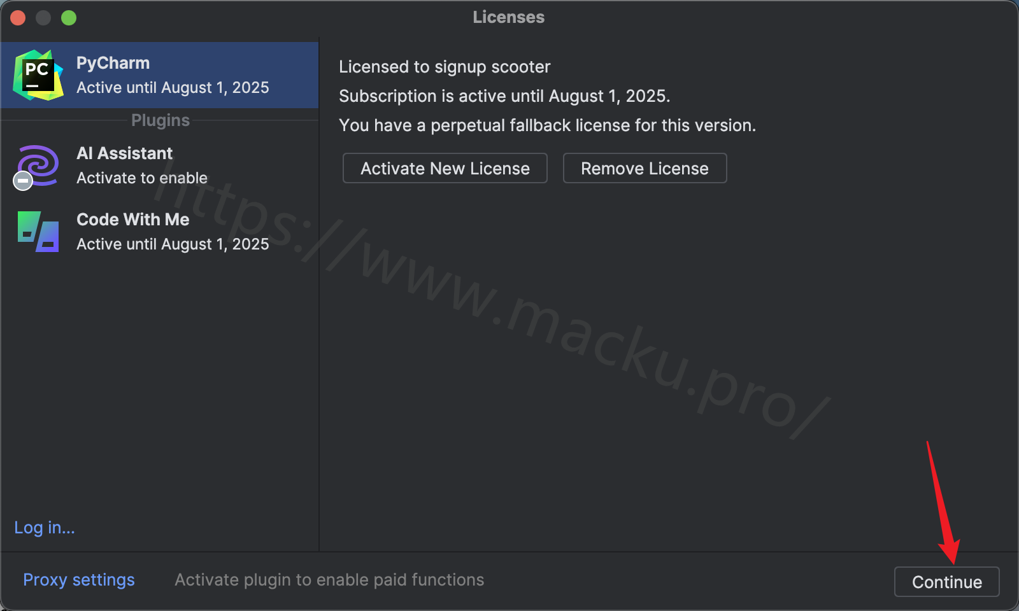Click the PyCharm PC logo icon

(38, 75)
